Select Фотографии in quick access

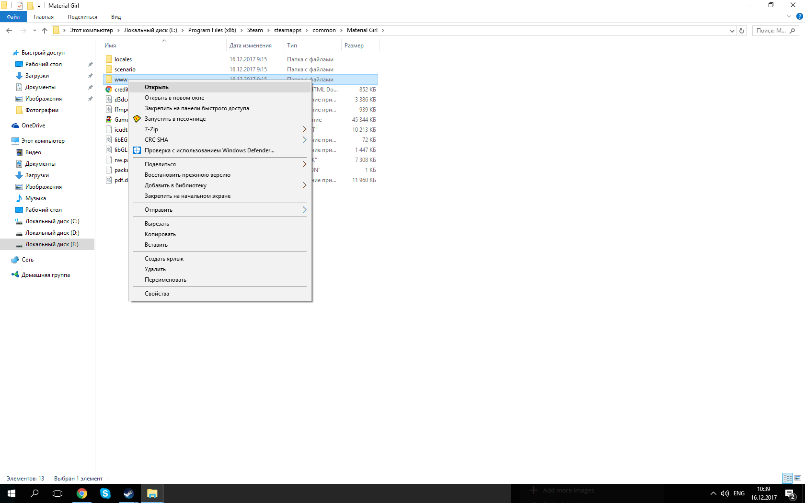pos(42,110)
